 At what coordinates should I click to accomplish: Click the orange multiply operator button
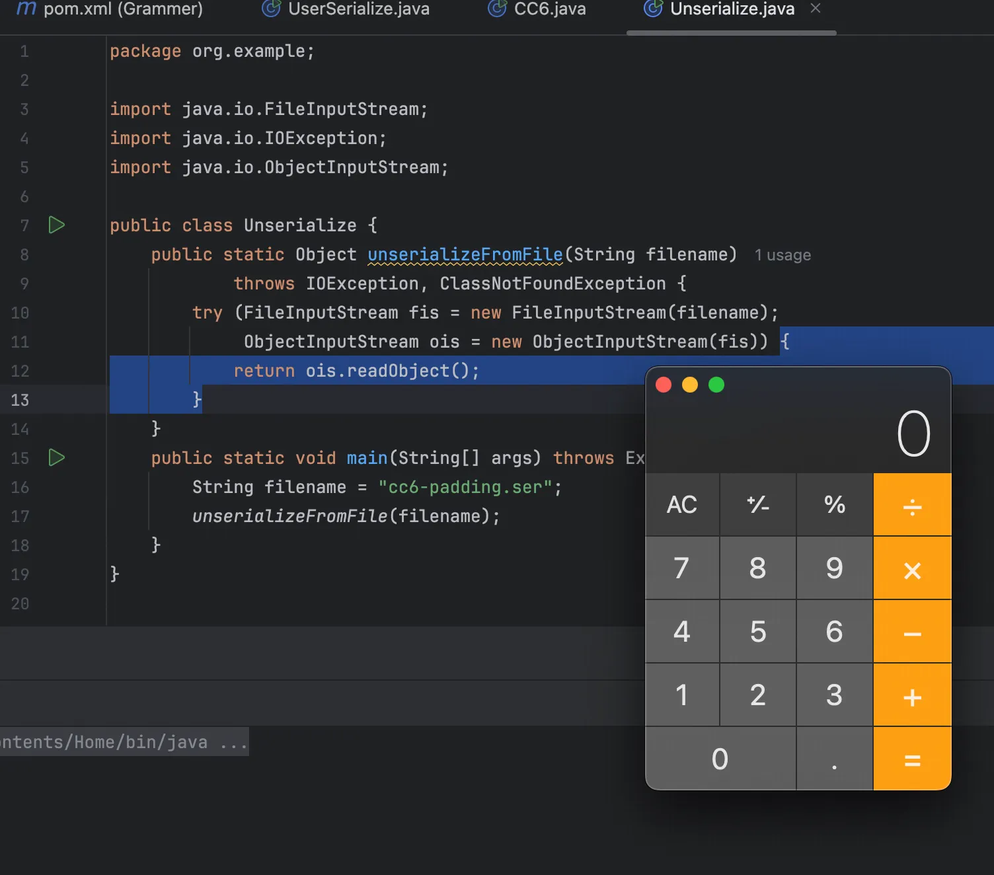(912, 568)
